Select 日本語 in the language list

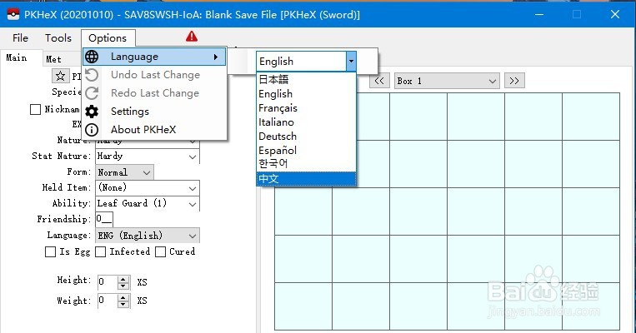[306, 79]
